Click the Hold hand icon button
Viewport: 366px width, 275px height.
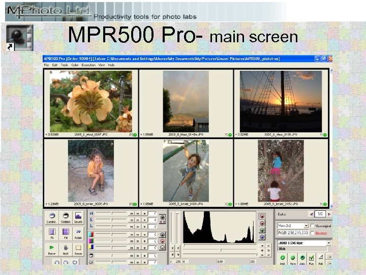tap(66, 250)
